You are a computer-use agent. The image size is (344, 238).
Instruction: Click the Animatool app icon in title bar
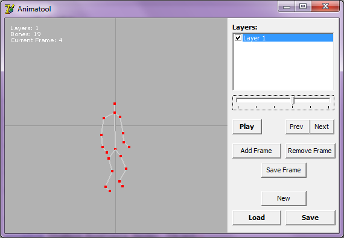tap(10, 9)
